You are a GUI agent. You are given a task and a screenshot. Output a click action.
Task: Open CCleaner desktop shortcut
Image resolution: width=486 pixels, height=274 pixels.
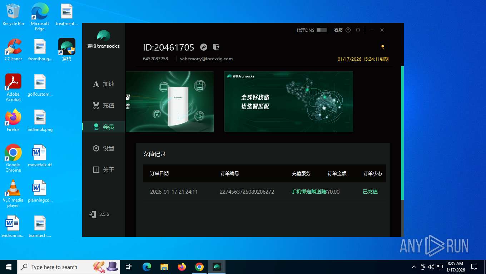click(13, 50)
